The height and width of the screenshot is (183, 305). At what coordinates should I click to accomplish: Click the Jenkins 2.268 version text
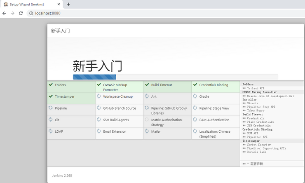tap(62, 176)
